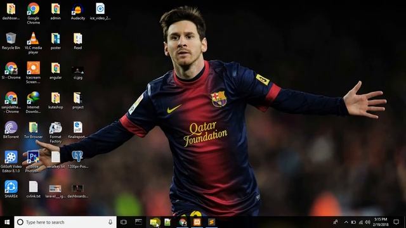Select the kuteshop folder icon
This screenshot has height=228, width=406.
(55, 101)
